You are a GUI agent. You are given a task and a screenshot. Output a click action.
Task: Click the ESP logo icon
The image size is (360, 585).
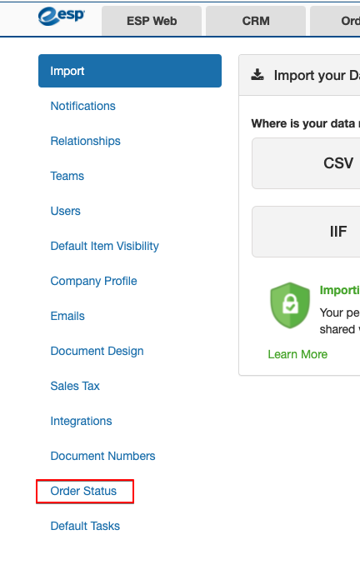62,17
